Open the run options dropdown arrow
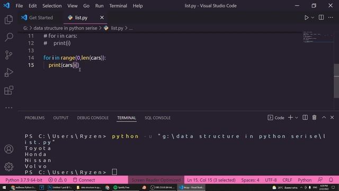Image resolution: width=339 pixels, height=191 pixels. pos(313,18)
